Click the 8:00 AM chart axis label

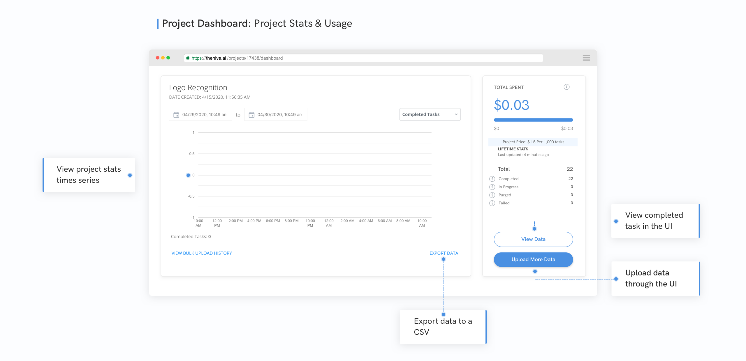pyautogui.click(x=403, y=221)
